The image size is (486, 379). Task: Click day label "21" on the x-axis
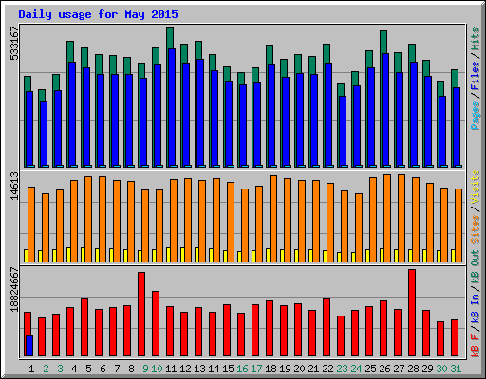(313, 369)
